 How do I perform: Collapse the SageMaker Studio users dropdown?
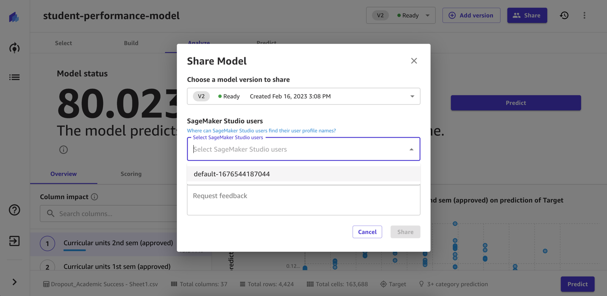point(411,149)
